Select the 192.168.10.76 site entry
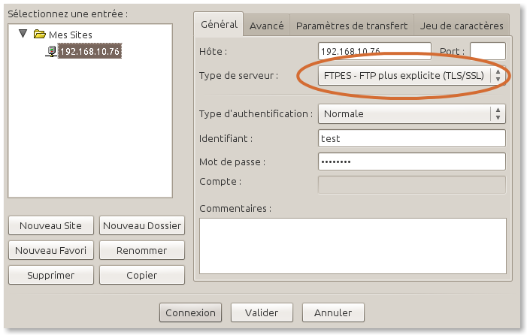 (x=89, y=52)
